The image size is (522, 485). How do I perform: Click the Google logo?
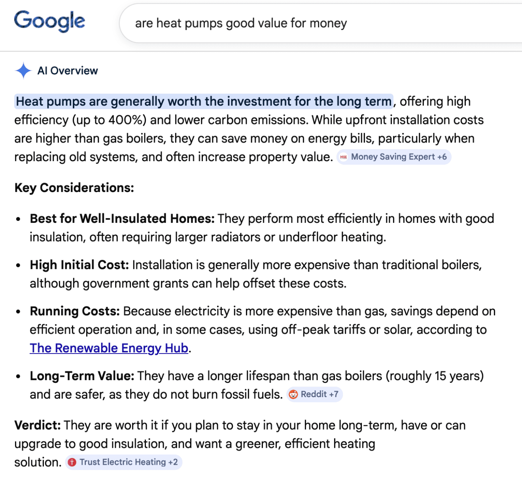49,21
